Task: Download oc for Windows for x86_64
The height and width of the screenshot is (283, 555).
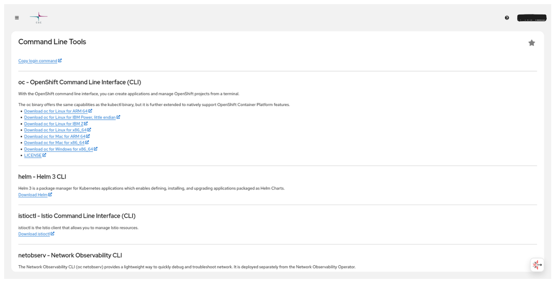Action: (59, 149)
